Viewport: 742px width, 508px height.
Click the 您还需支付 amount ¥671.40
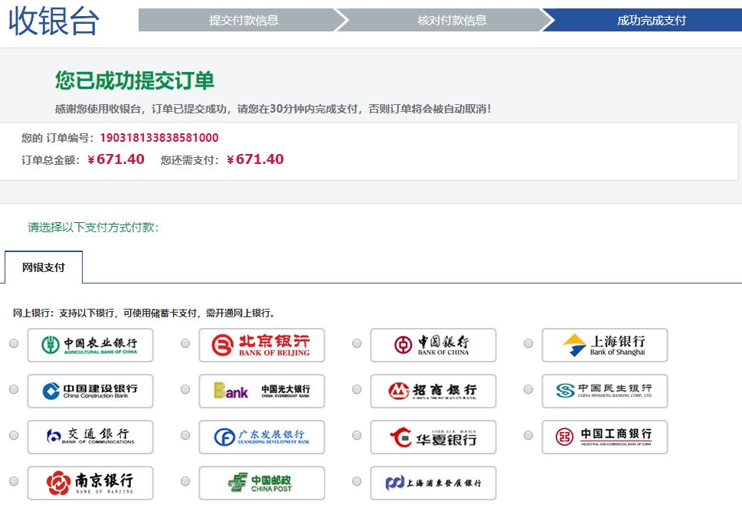[256, 159]
